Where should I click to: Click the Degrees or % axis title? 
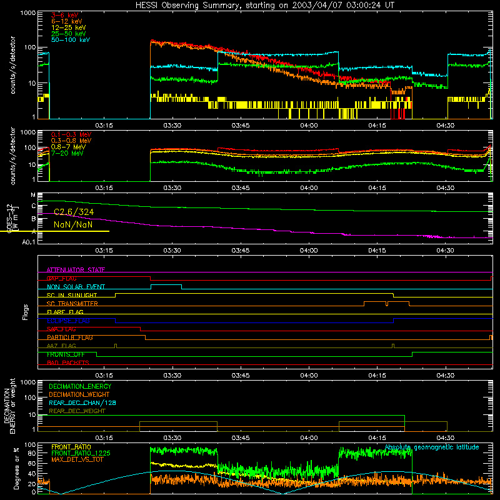[16, 468]
